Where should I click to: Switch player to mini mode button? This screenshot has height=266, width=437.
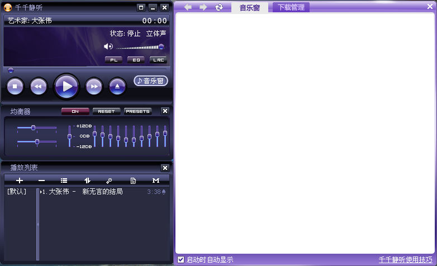tap(141, 7)
